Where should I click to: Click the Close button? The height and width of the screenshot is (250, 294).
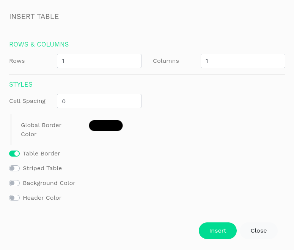(x=259, y=231)
